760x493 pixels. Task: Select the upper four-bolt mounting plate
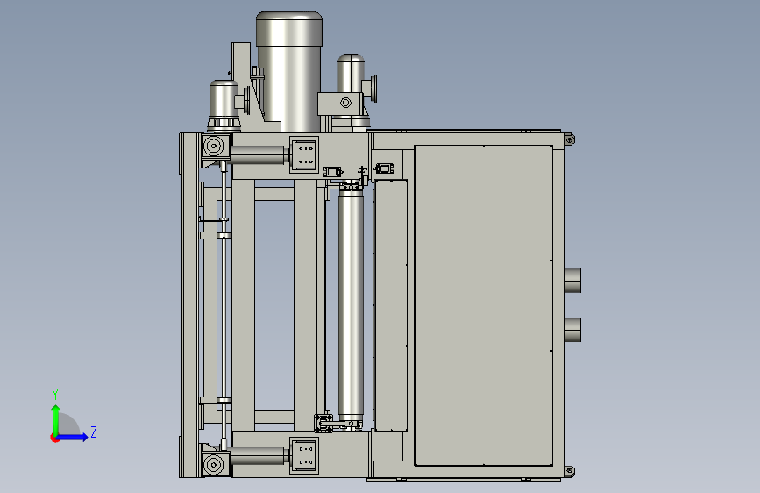coord(304,154)
